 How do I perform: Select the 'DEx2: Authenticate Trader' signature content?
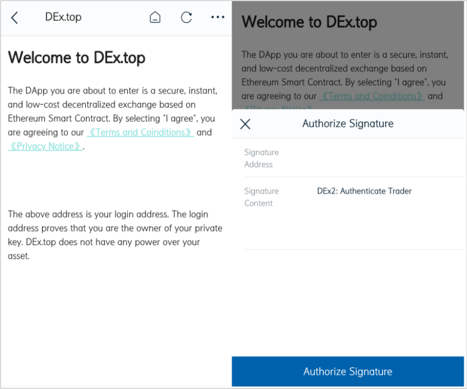pos(364,191)
